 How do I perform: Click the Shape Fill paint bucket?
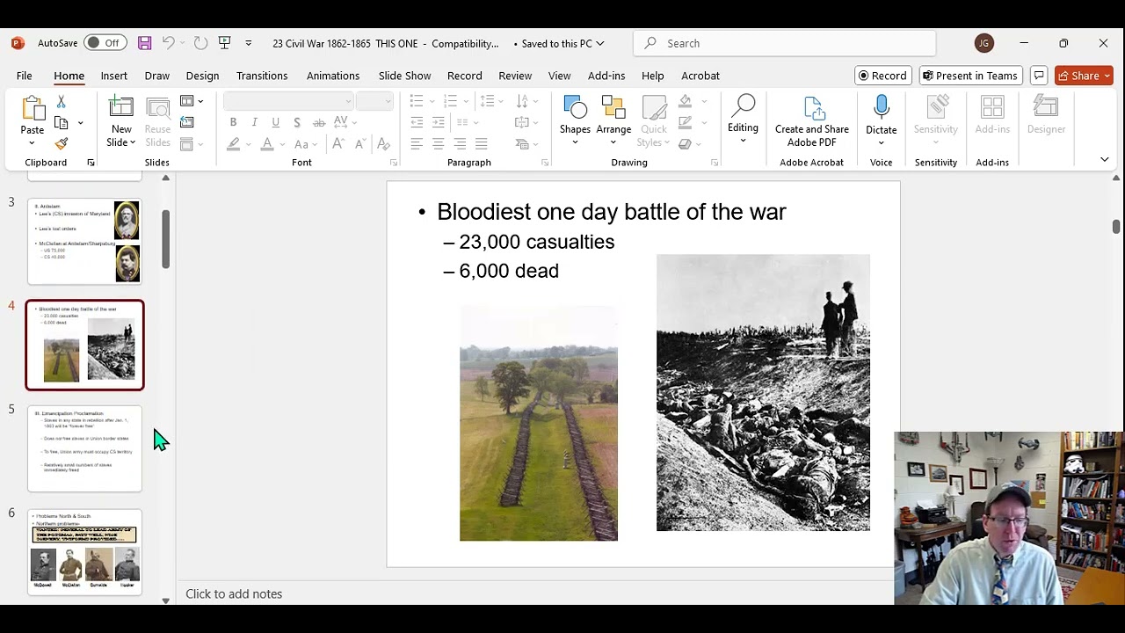coord(686,101)
